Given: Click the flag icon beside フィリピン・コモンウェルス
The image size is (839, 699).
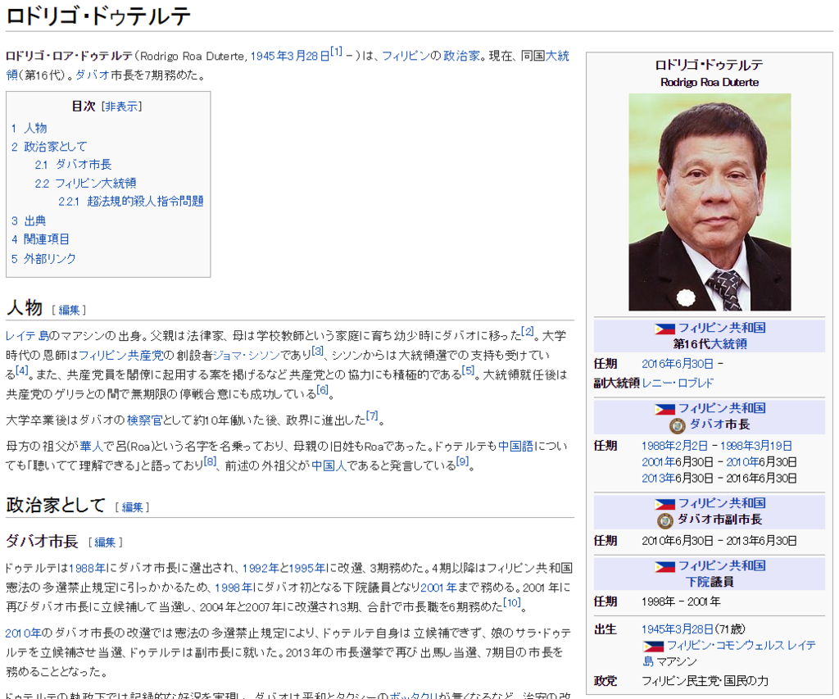Looking at the screenshot, I should click(x=653, y=647).
